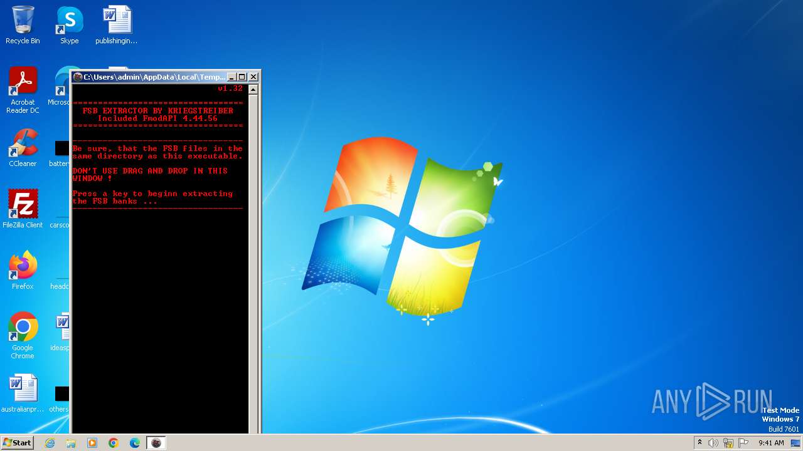
Task: Click 'Press a key to beginn extracting' line
Action: click(x=152, y=194)
